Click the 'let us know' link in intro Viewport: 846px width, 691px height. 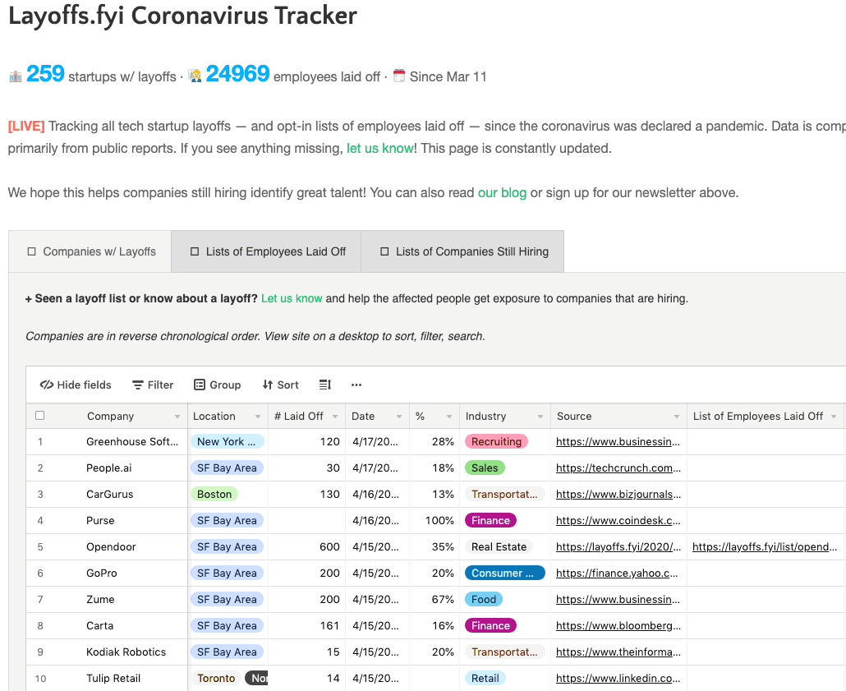point(379,149)
